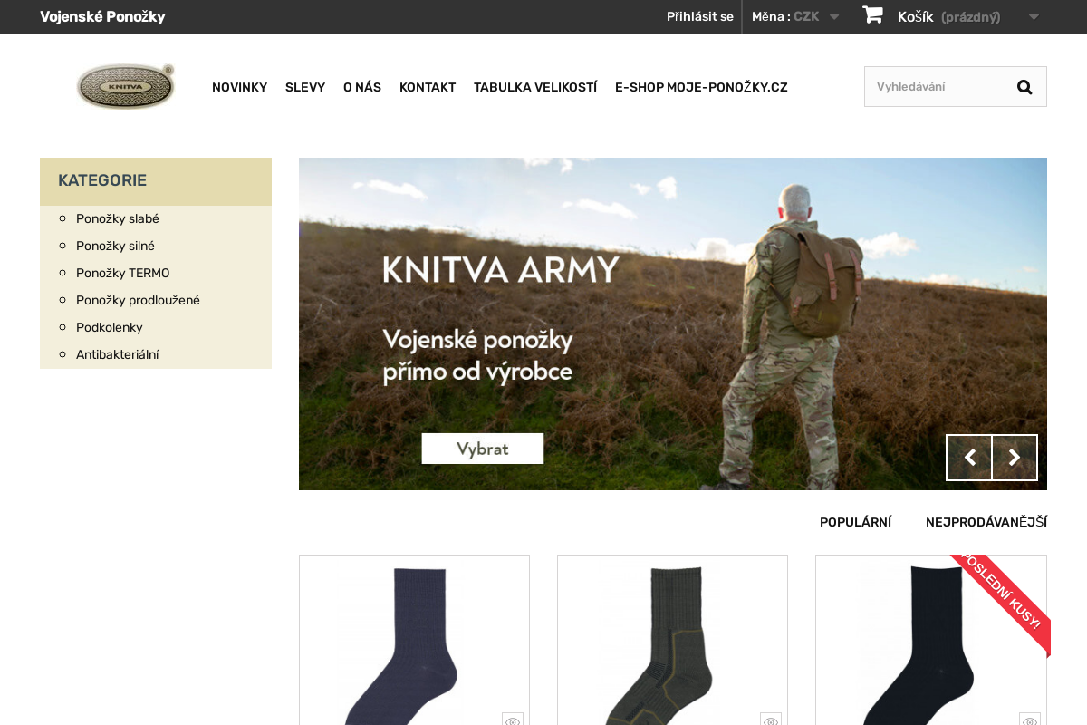1087x725 pixels.
Task: Expand the Košík cart dropdown arrow
Action: point(1034,16)
